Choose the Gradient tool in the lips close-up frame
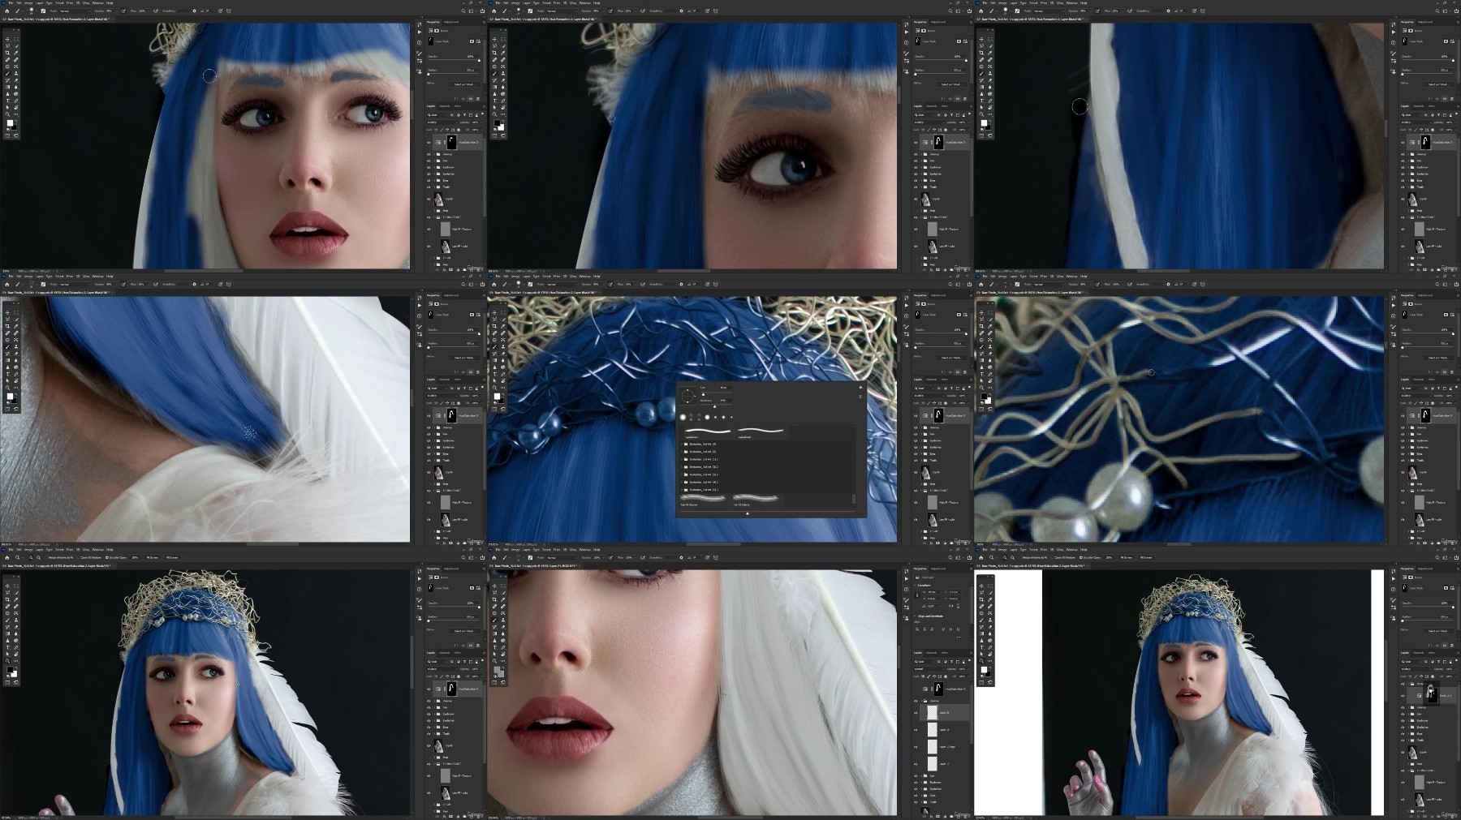 [x=494, y=633]
